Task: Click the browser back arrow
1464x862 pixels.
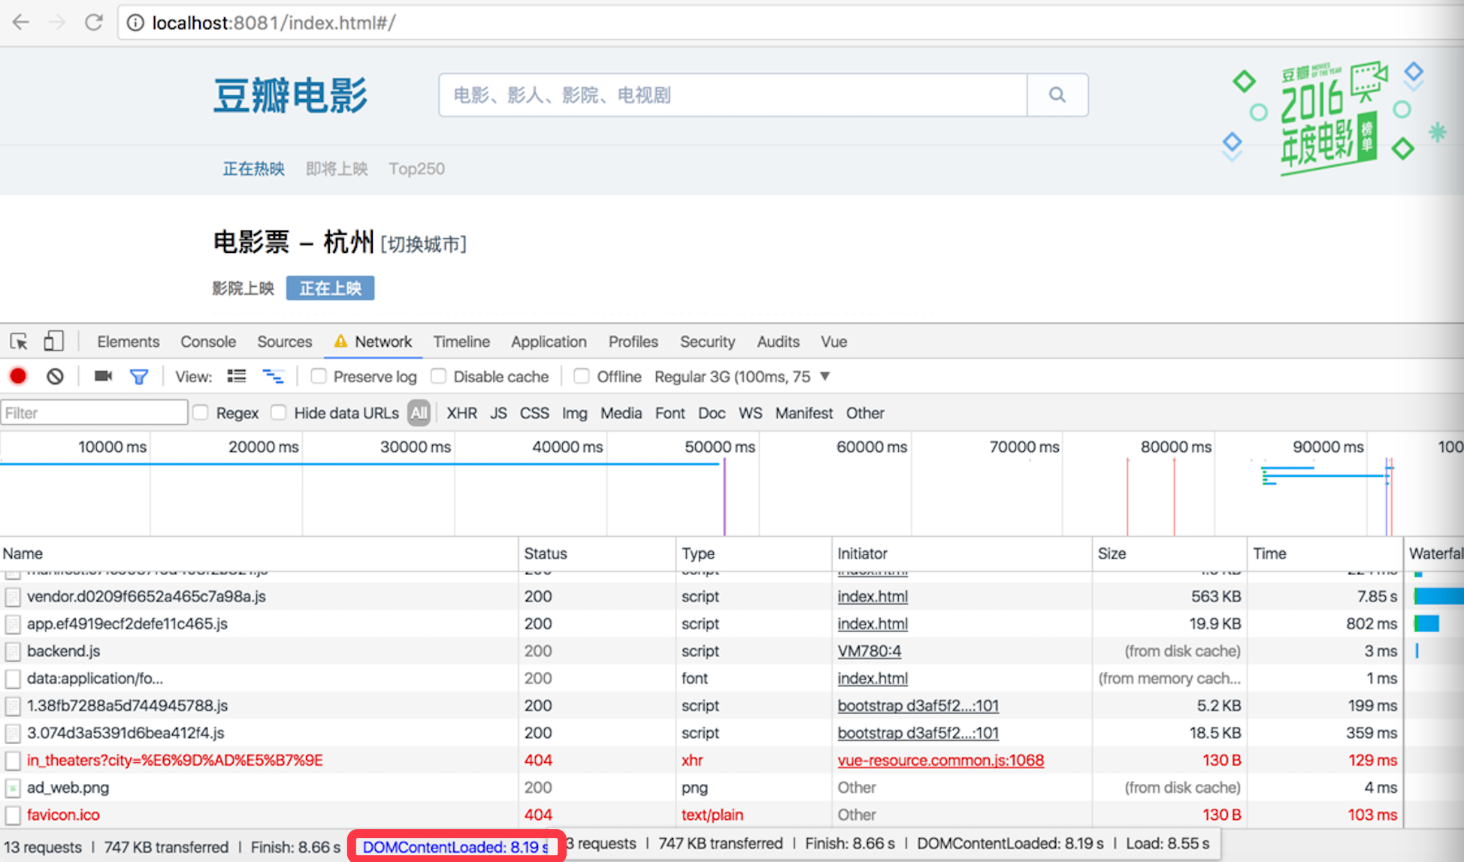Action: [x=21, y=23]
